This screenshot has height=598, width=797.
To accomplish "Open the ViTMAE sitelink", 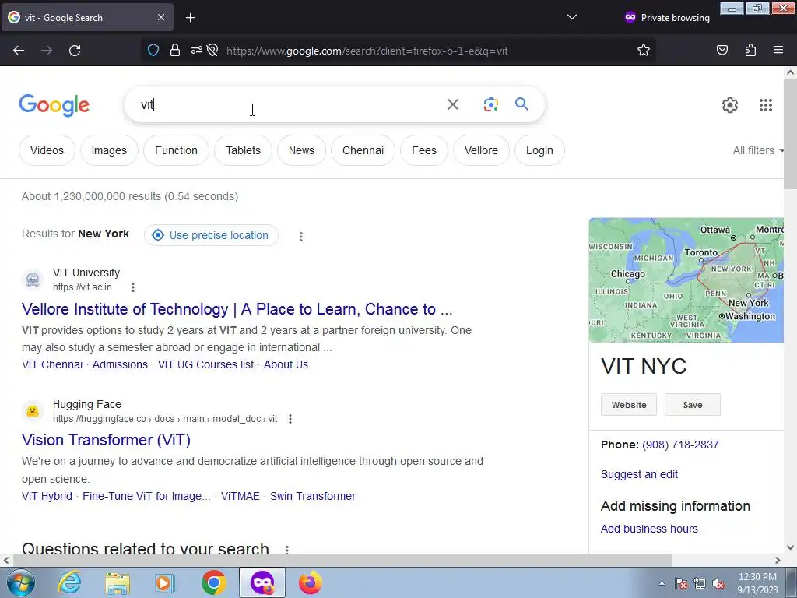I will [241, 496].
